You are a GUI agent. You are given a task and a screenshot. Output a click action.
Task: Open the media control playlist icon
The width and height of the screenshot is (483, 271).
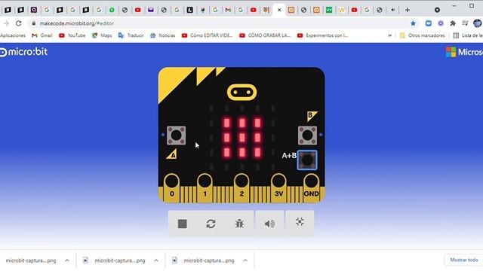tap(465, 23)
